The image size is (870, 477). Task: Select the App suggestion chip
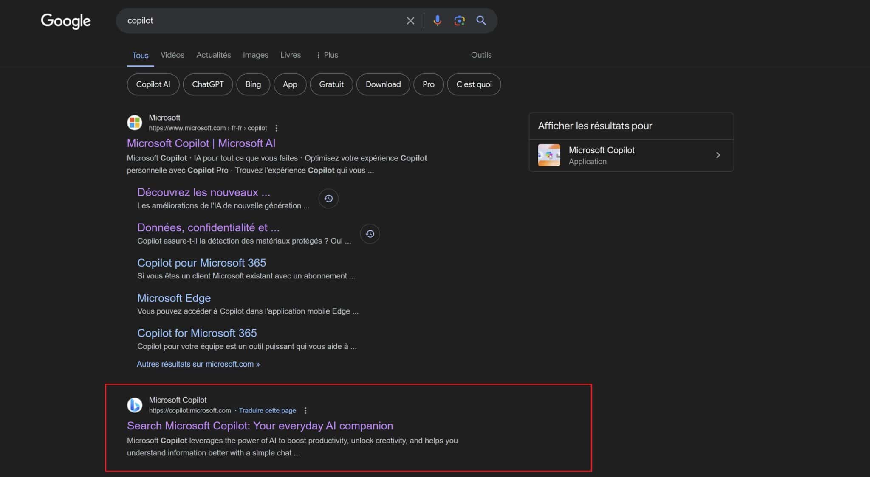coord(290,84)
